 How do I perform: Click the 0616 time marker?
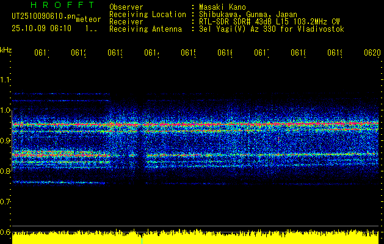[x=225, y=52]
